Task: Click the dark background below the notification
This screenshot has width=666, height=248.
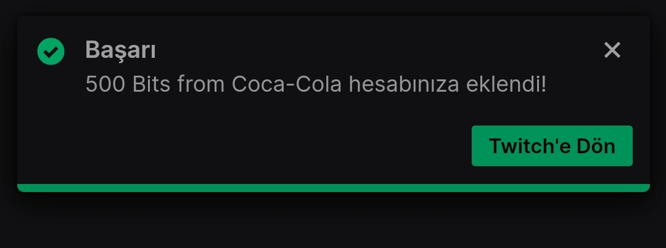Action: (333, 220)
